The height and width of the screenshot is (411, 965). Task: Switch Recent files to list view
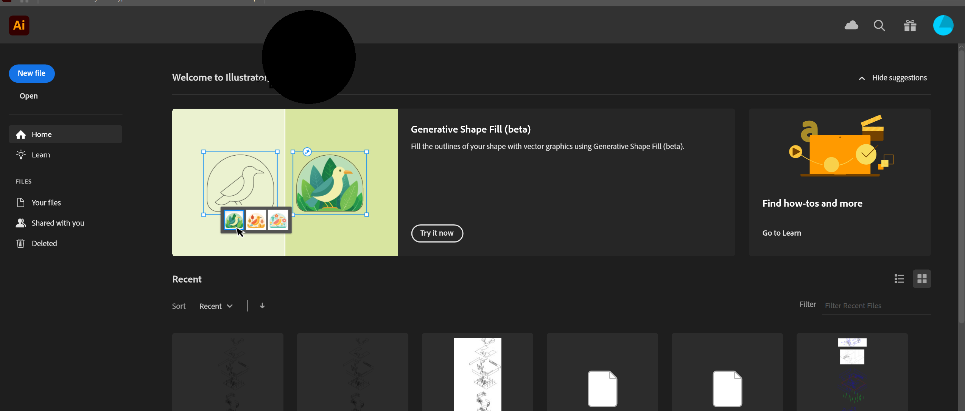(899, 278)
